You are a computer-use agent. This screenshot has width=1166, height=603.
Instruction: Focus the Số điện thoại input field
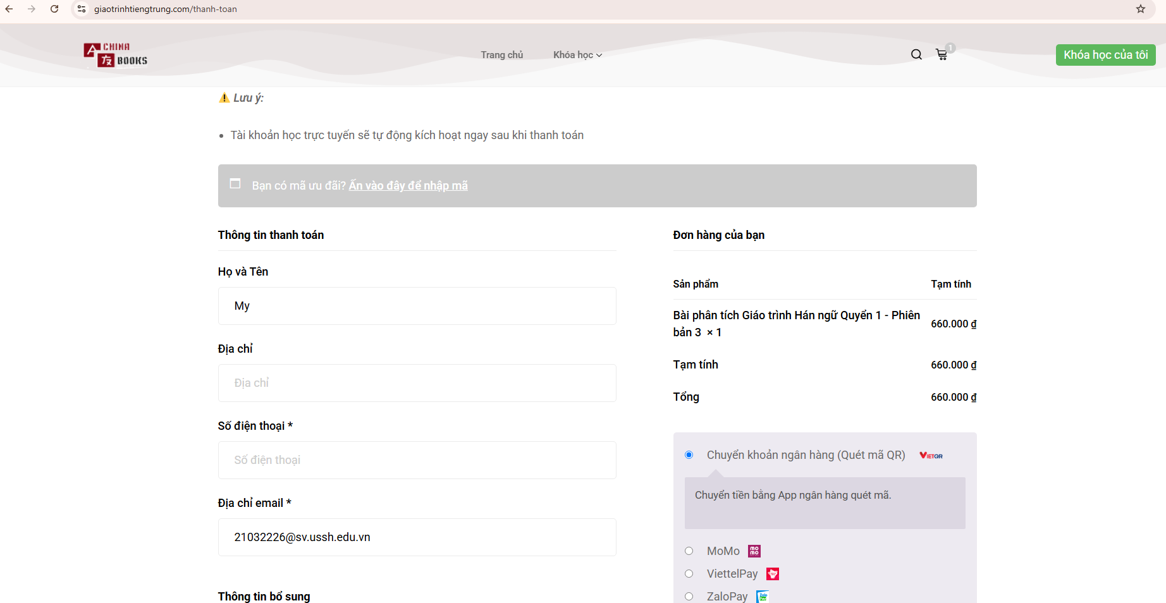pyautogui.click(x=417, y=460)
